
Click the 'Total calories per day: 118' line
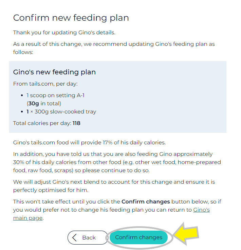(47, 123)
